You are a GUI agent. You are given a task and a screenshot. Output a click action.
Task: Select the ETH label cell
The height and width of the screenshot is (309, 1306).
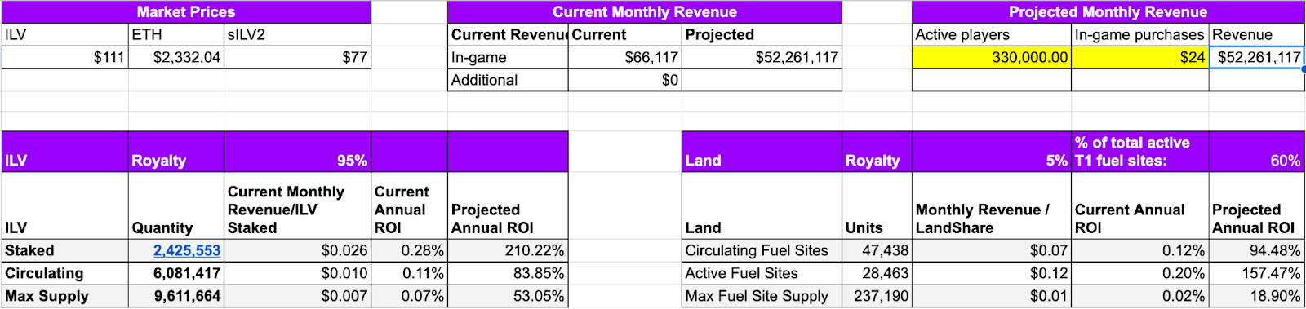tap(176, 34)
